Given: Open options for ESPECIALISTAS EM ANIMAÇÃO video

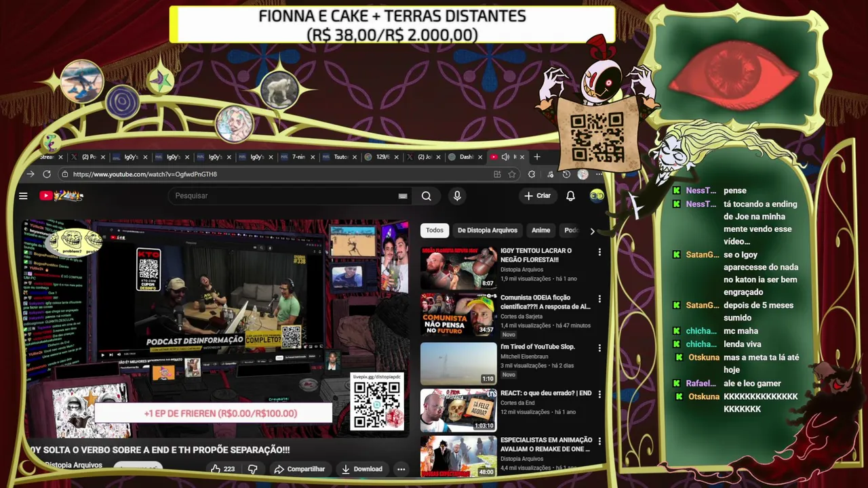Looking at the screenshot, I should click(599, 441).
